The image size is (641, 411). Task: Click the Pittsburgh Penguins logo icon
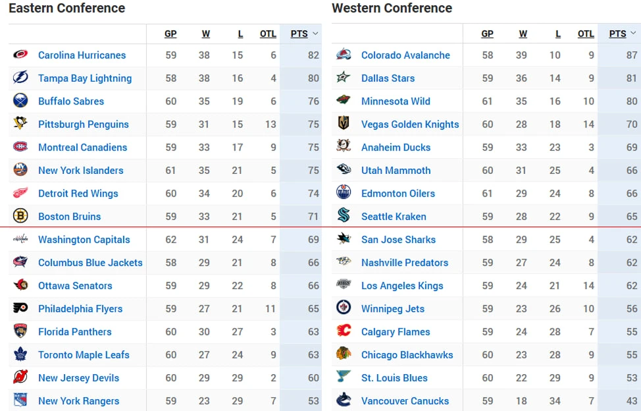(x=20, y=124)
